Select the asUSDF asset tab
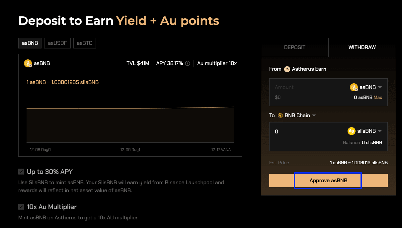Screen dimensions: 402x228 pos(57,43)
